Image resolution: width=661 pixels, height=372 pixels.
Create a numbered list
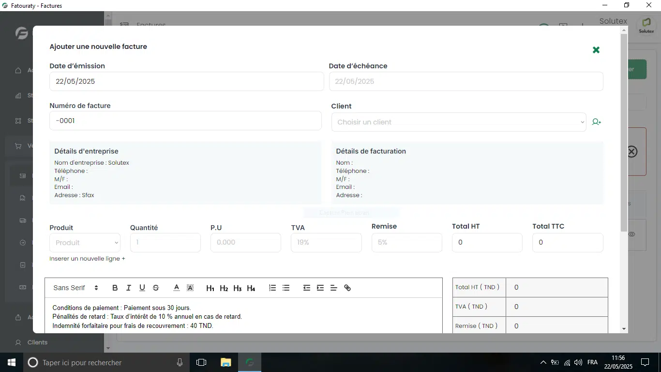coord(272,288)
